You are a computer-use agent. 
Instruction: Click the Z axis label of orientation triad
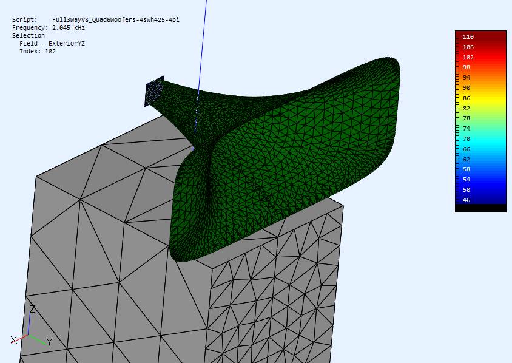pyautogui.click(x=33, y=309)
